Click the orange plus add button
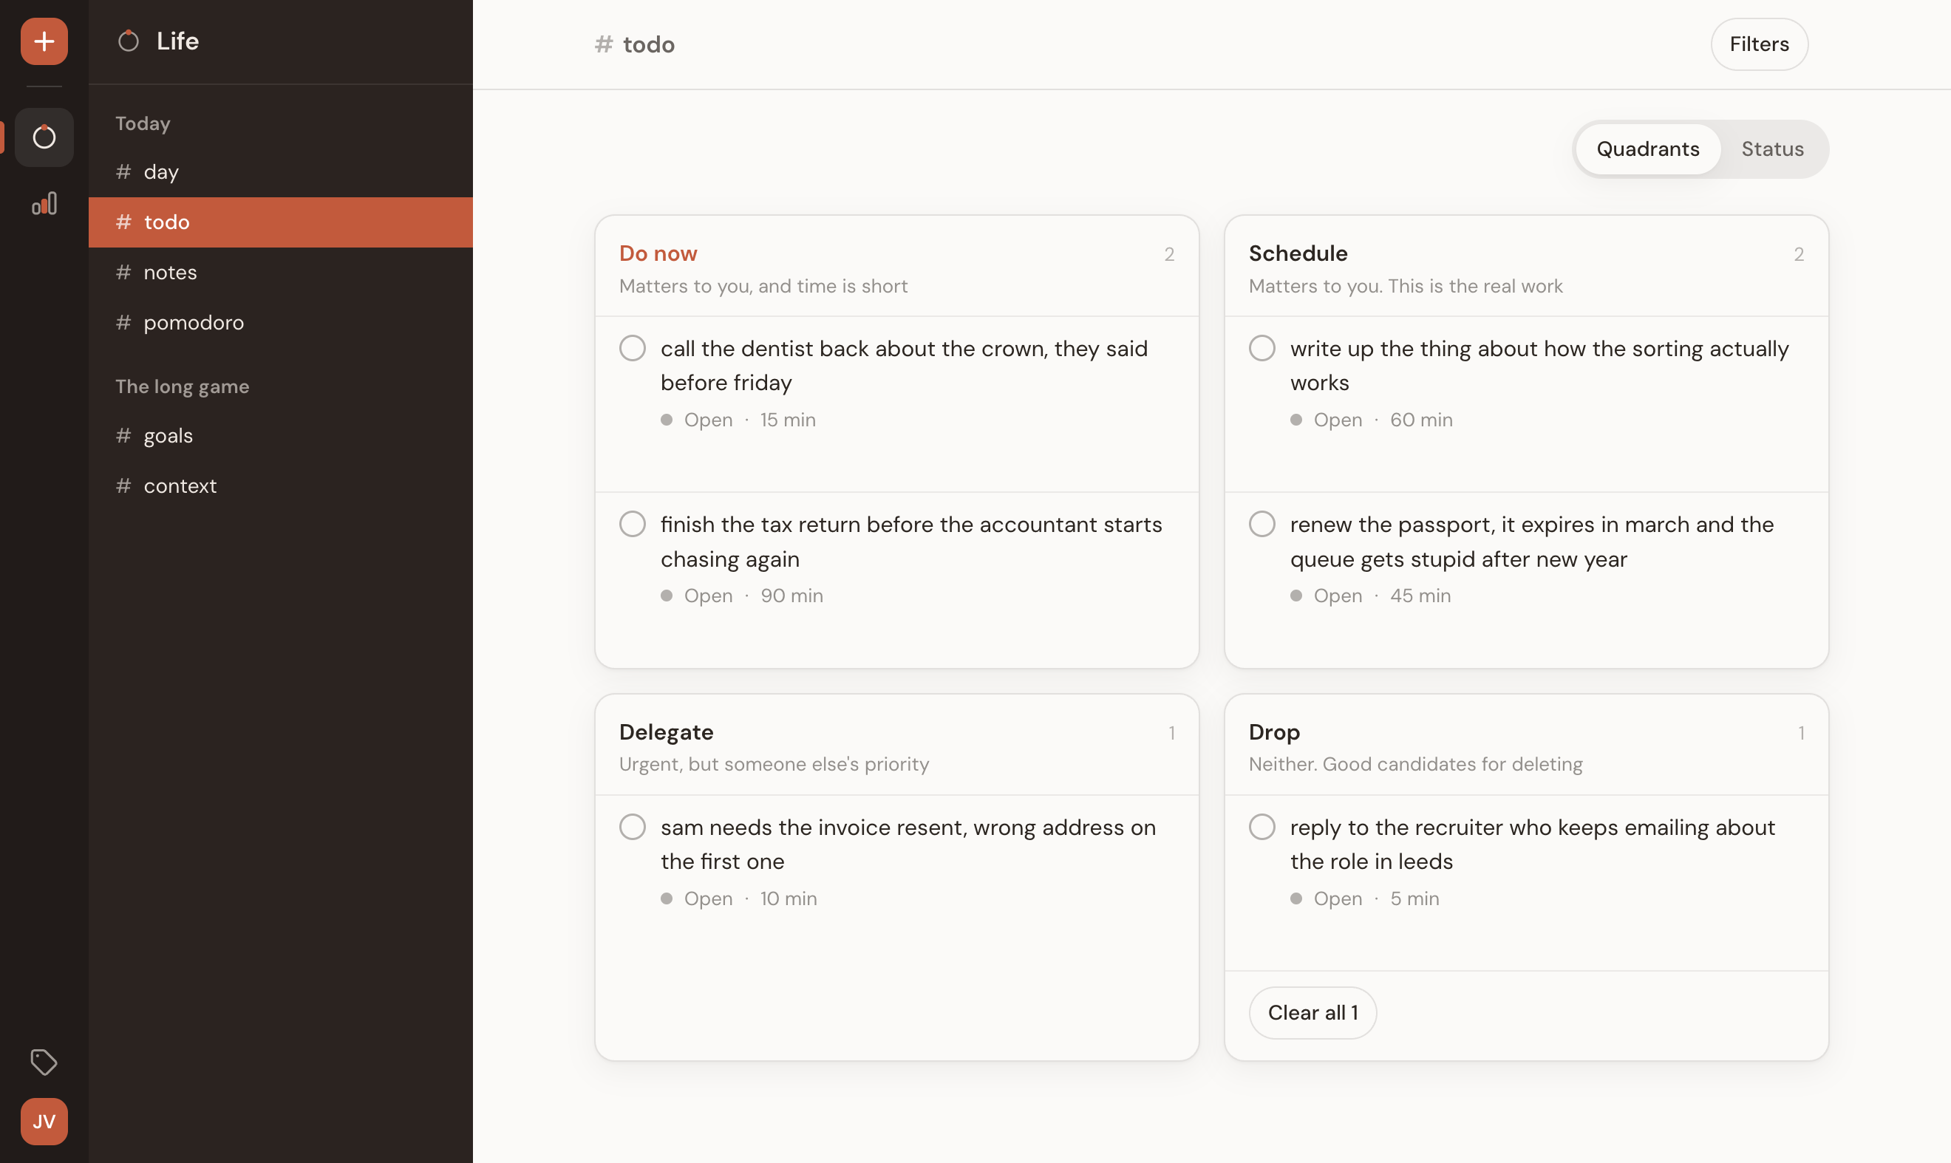Screen dimensions: 1951x1163 coord(44,41)
